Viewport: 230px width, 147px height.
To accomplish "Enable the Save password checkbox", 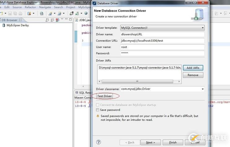I will tap(98, 110).
